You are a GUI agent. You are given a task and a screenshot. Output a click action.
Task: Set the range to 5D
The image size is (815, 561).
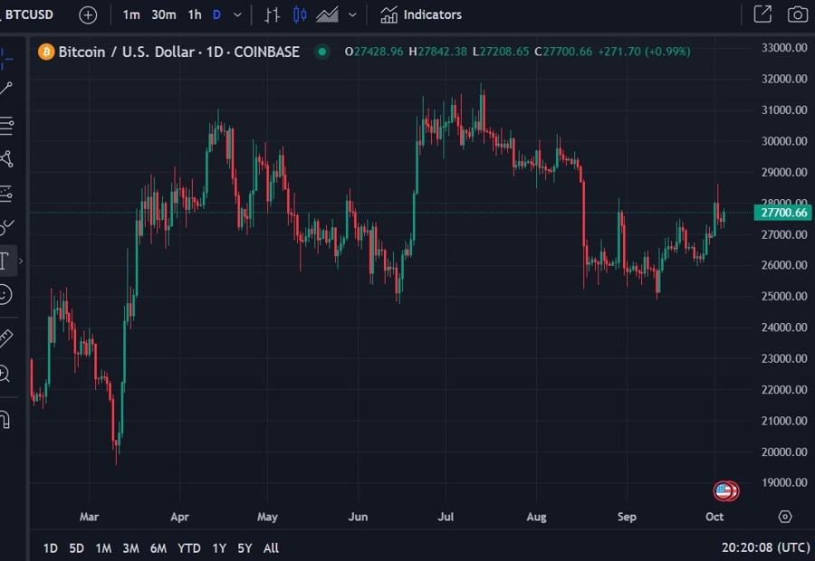[x=76, y=548]
